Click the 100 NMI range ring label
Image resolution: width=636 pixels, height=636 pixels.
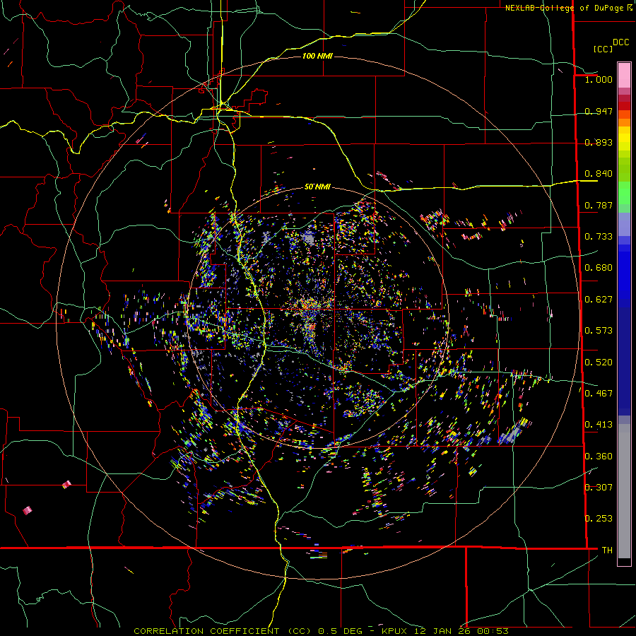(317, 56)
